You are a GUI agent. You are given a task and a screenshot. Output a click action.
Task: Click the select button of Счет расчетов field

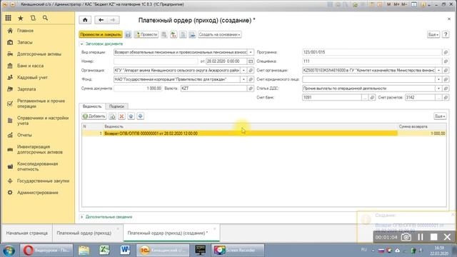point(438,97)
